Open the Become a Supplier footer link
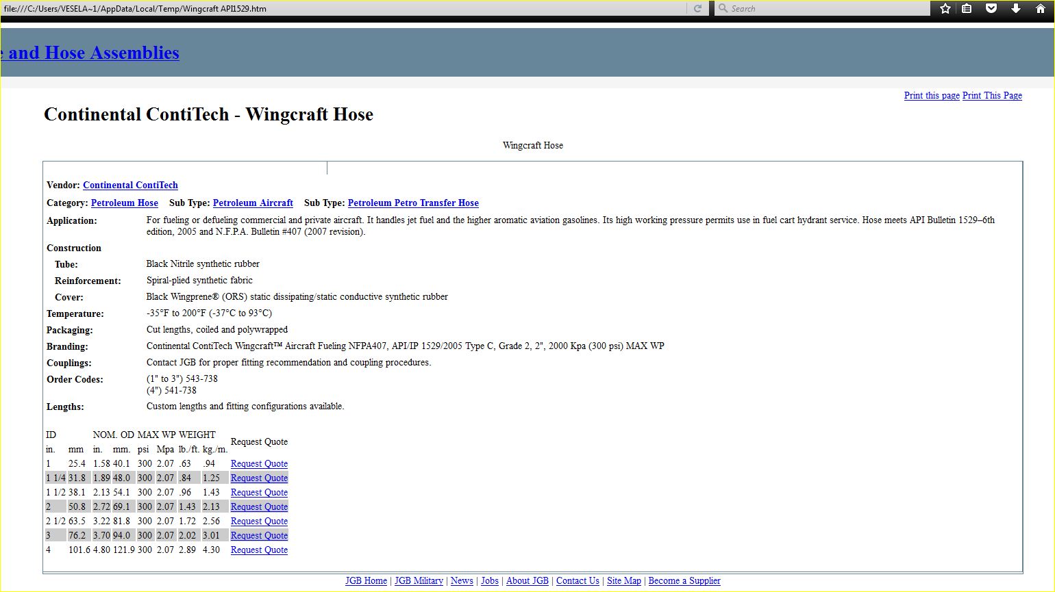The width and height of the screenshot is (1055, 592). pos(684,581)
